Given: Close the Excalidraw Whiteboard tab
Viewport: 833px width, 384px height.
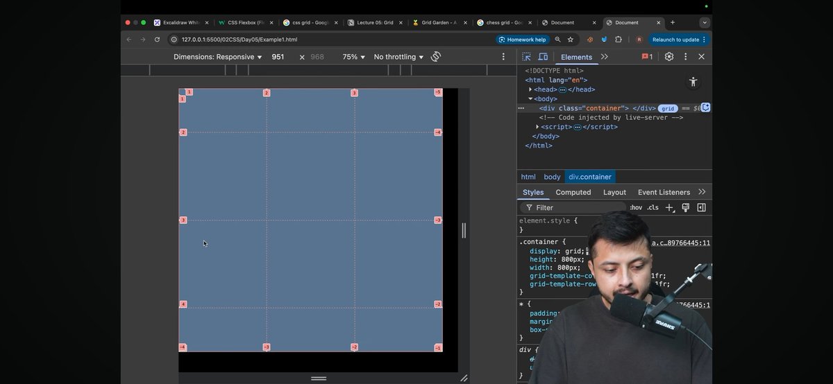Looking at the screenshot, I should 206,22.
